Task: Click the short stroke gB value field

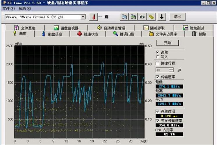Action: click(x=163, y=70)
